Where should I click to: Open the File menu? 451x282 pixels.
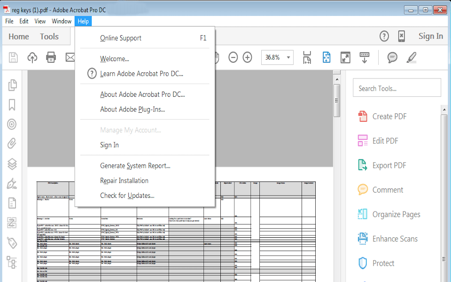(9, 21)
